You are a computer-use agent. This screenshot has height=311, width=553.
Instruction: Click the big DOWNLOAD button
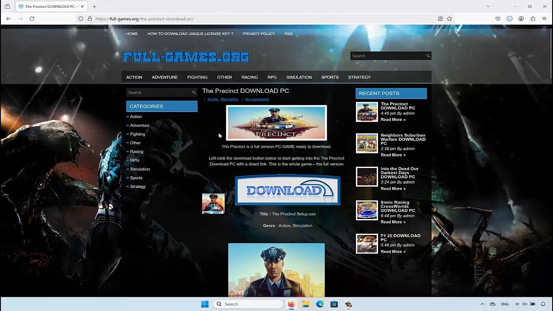[288, 190]
